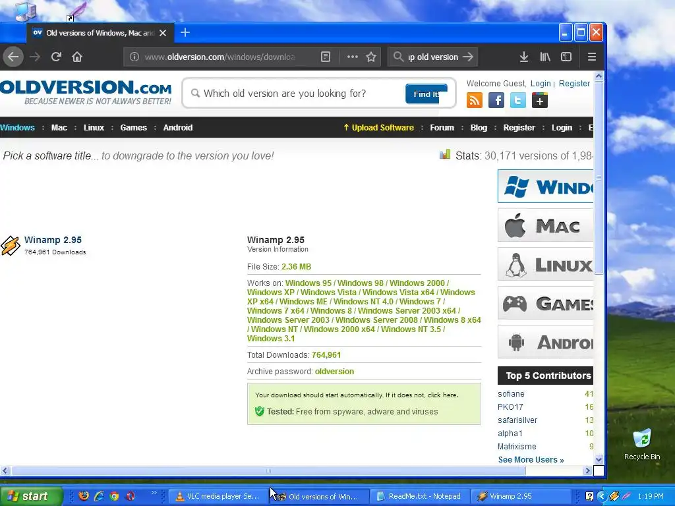The image size is (675, 506).
Task: Reload the current page
Action: (56, 57)
